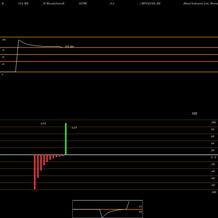Open the mini preview chart at bottom

(108, 209)
